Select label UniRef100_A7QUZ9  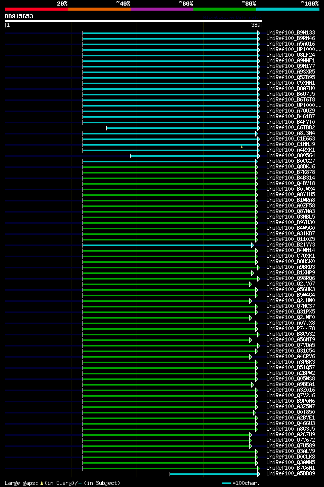point(291,111)
